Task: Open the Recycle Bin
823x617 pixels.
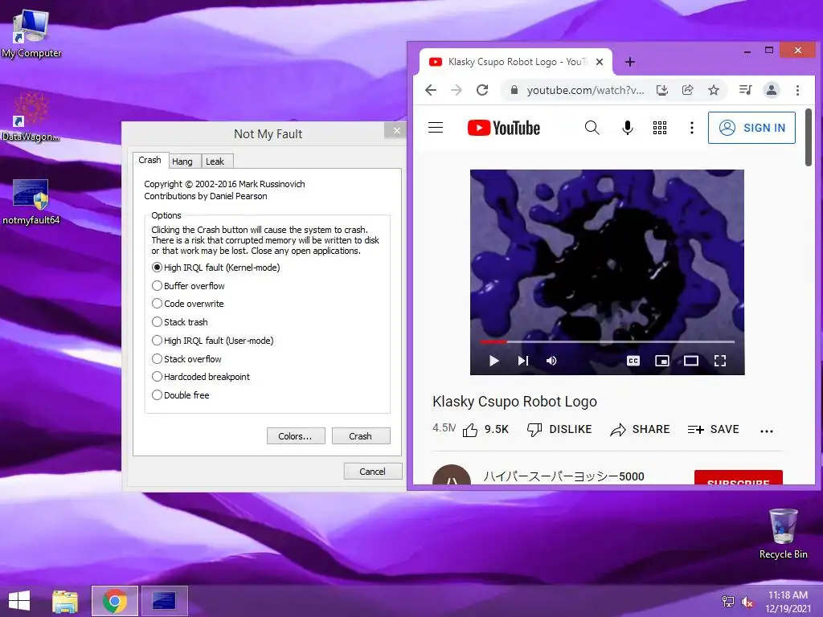Action: 783,534
